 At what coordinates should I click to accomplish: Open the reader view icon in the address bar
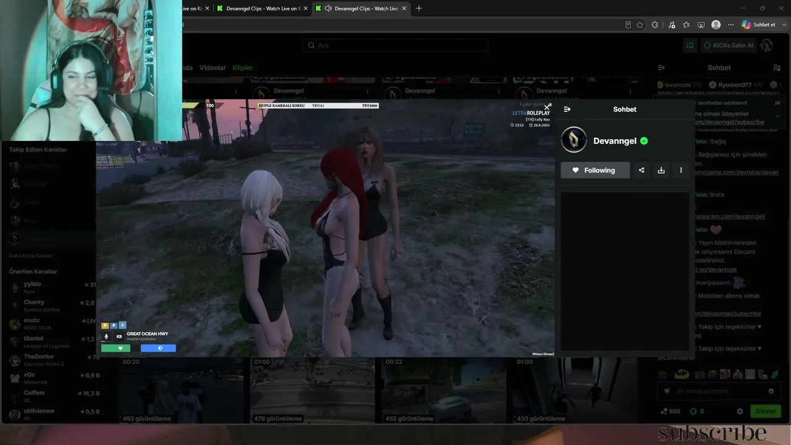point(628,25)
